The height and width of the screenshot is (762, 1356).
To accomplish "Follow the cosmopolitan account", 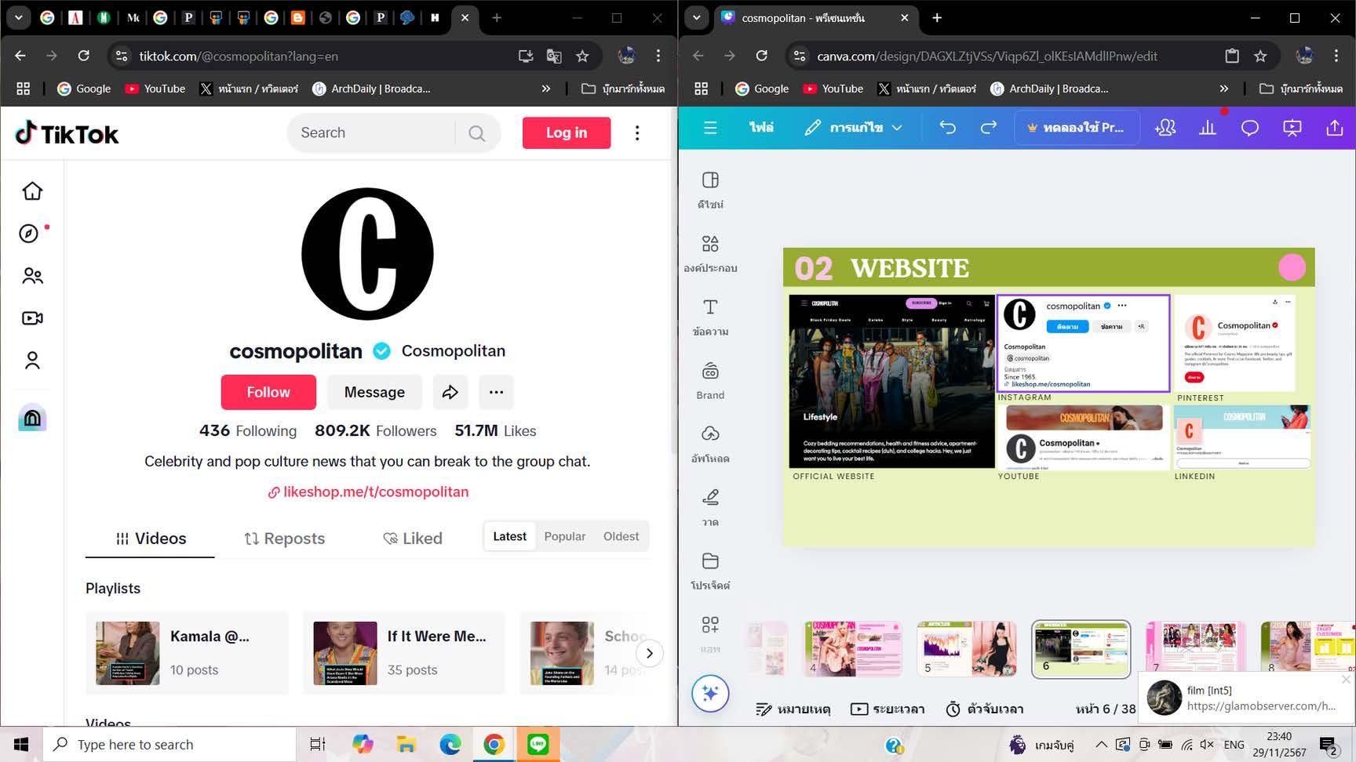I will (x=268, y=392).
